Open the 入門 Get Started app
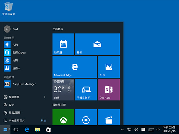This screenshot has height=134, width=179. (25, 45)
